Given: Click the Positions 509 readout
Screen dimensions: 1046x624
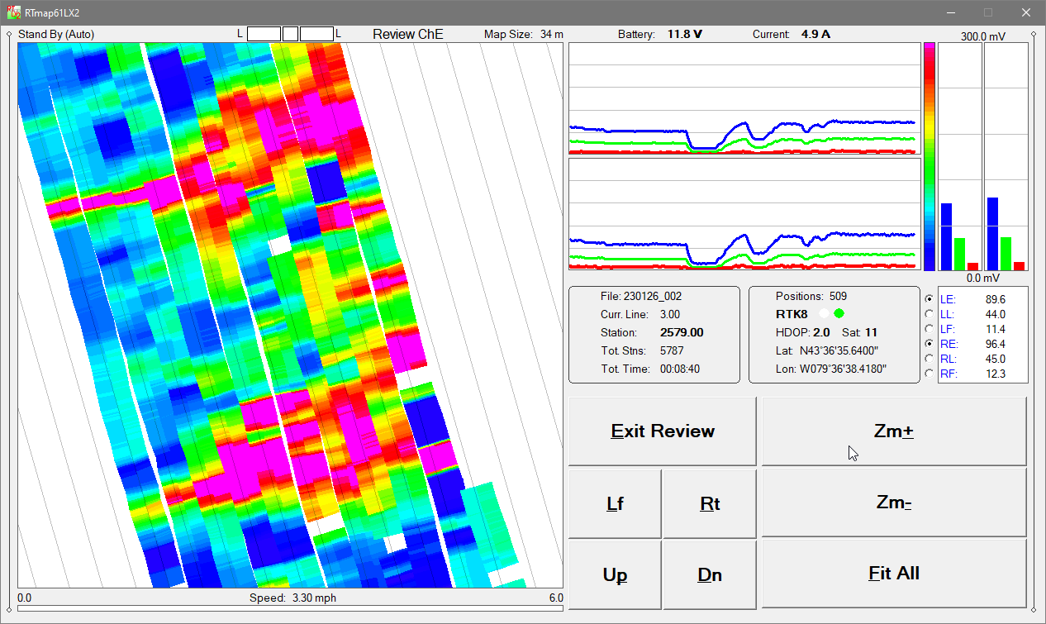Looking at the screenshot, I should pyautogui.click(x=811, y=296).
